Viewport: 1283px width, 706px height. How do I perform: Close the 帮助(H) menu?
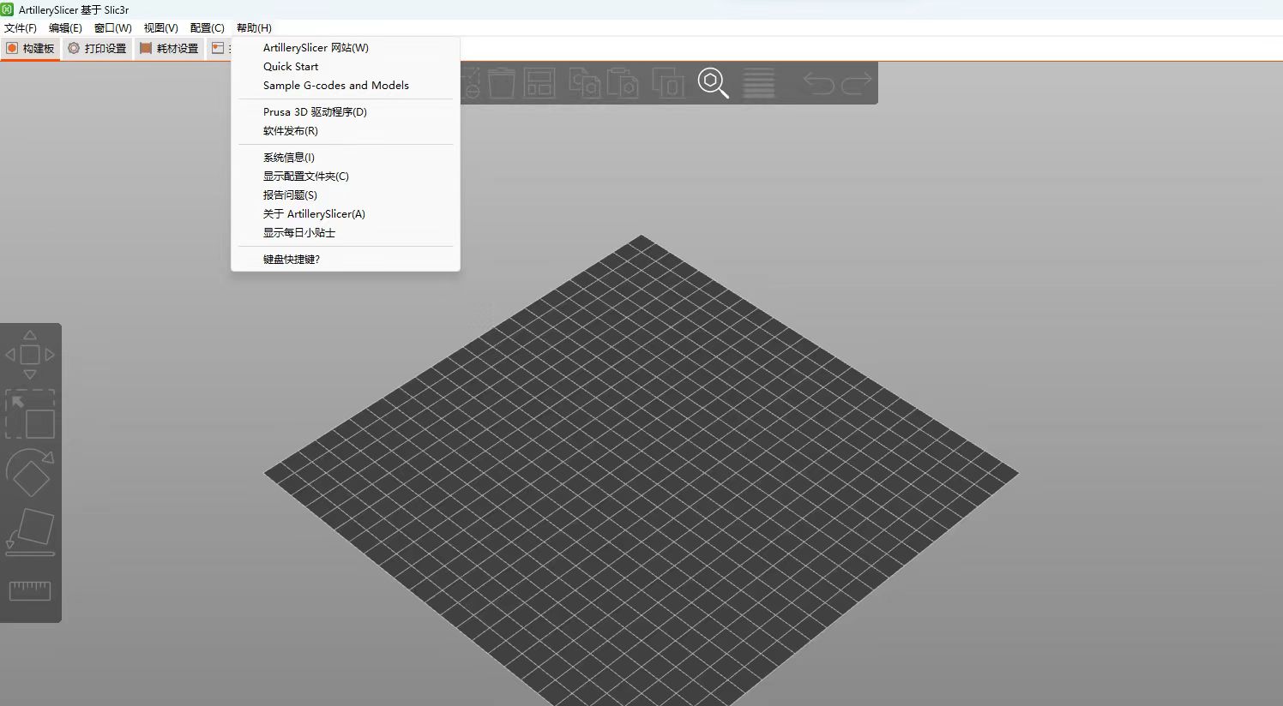click(x=254, y=28)
